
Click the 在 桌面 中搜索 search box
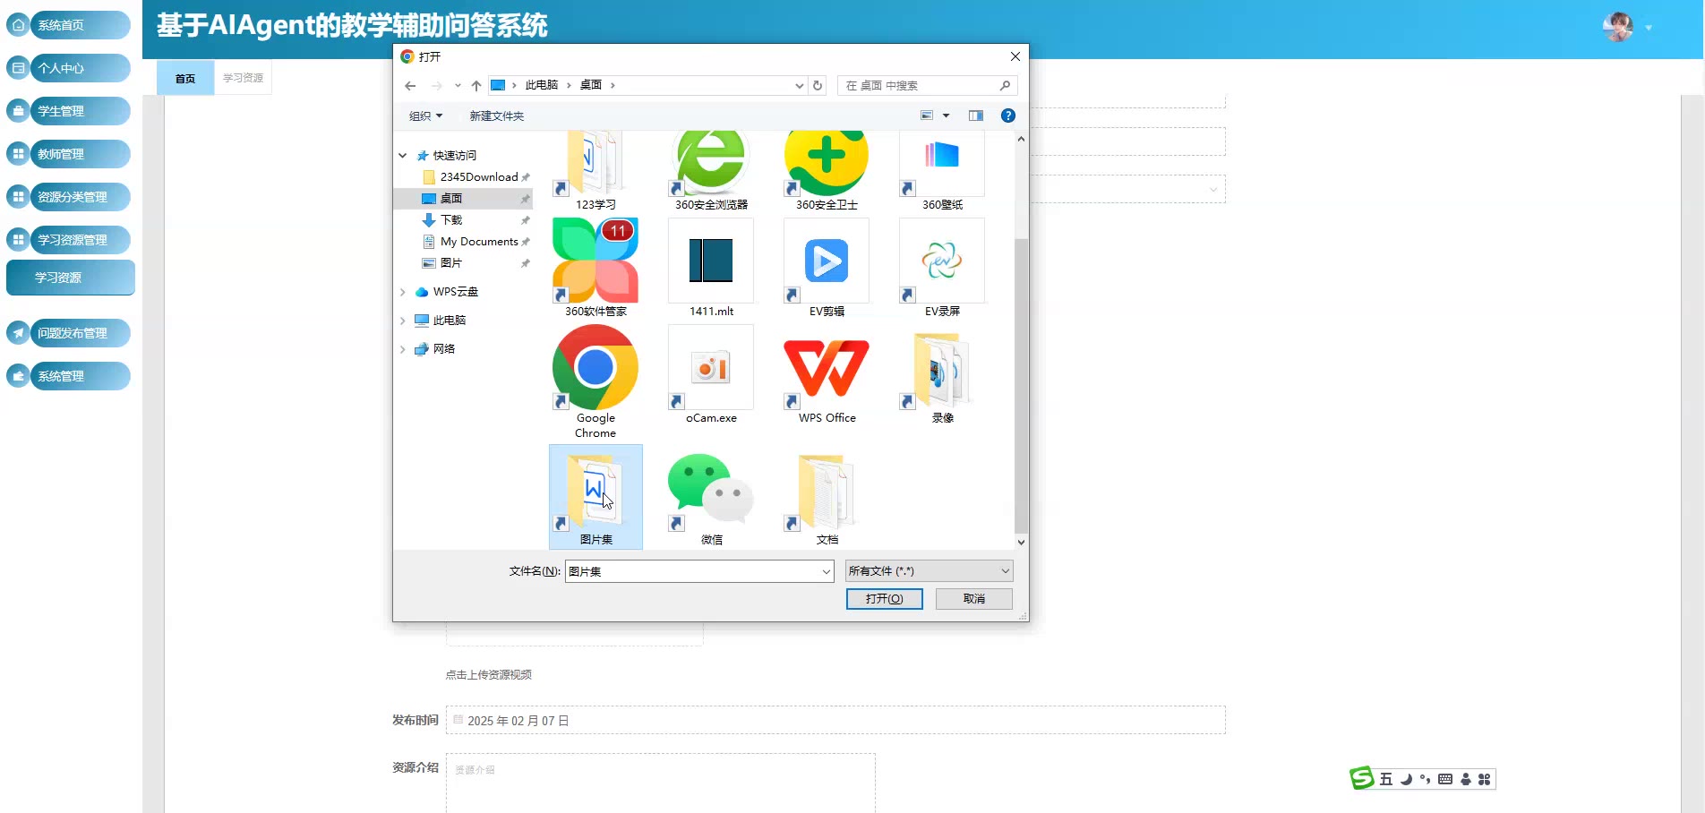[x=927, y=86]
